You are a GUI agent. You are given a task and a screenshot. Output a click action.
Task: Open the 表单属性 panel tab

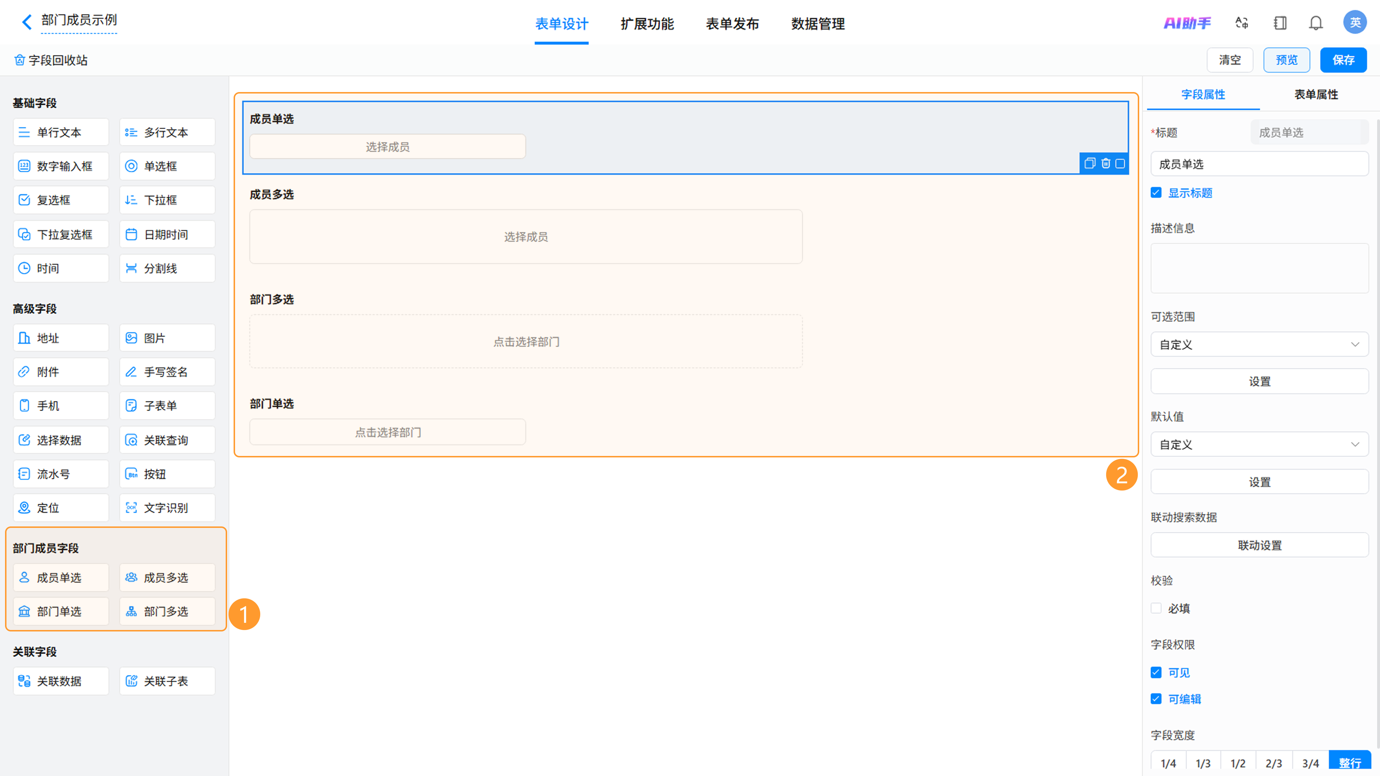(x=1316, y=95)
